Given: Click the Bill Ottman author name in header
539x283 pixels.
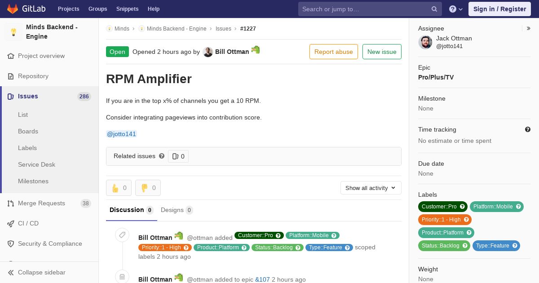Looking at the screenshot, I should tap(232, 52).
